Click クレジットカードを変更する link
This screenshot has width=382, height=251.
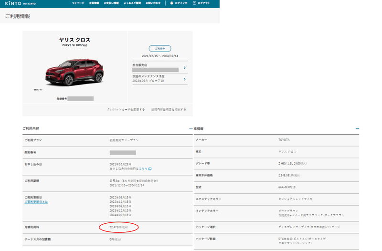pyautogui.click(x=126, y=110)
